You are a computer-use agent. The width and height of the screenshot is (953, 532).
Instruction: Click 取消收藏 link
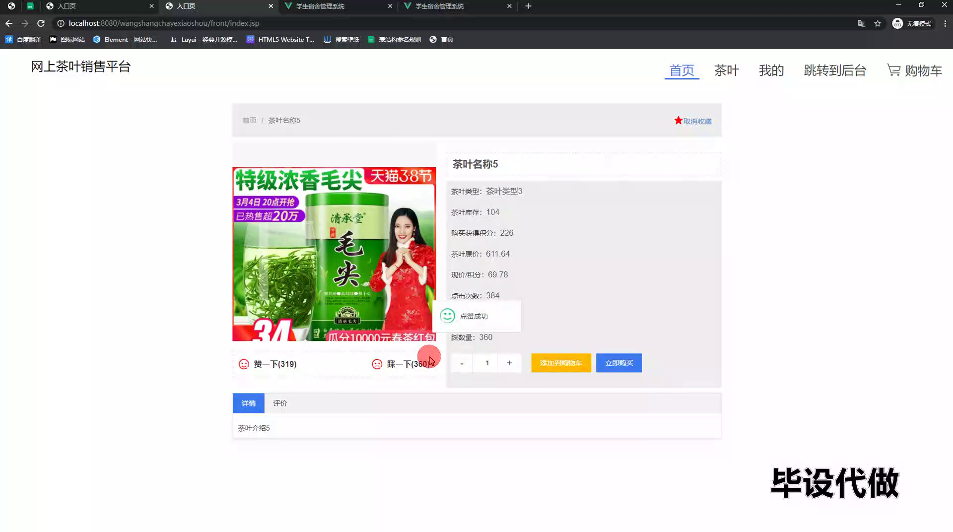coord(697,121)
